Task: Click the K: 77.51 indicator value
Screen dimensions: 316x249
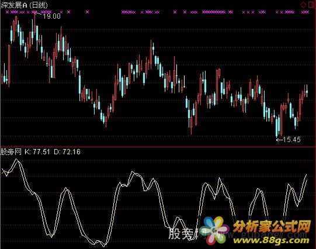Action: [x=37, y=152]
